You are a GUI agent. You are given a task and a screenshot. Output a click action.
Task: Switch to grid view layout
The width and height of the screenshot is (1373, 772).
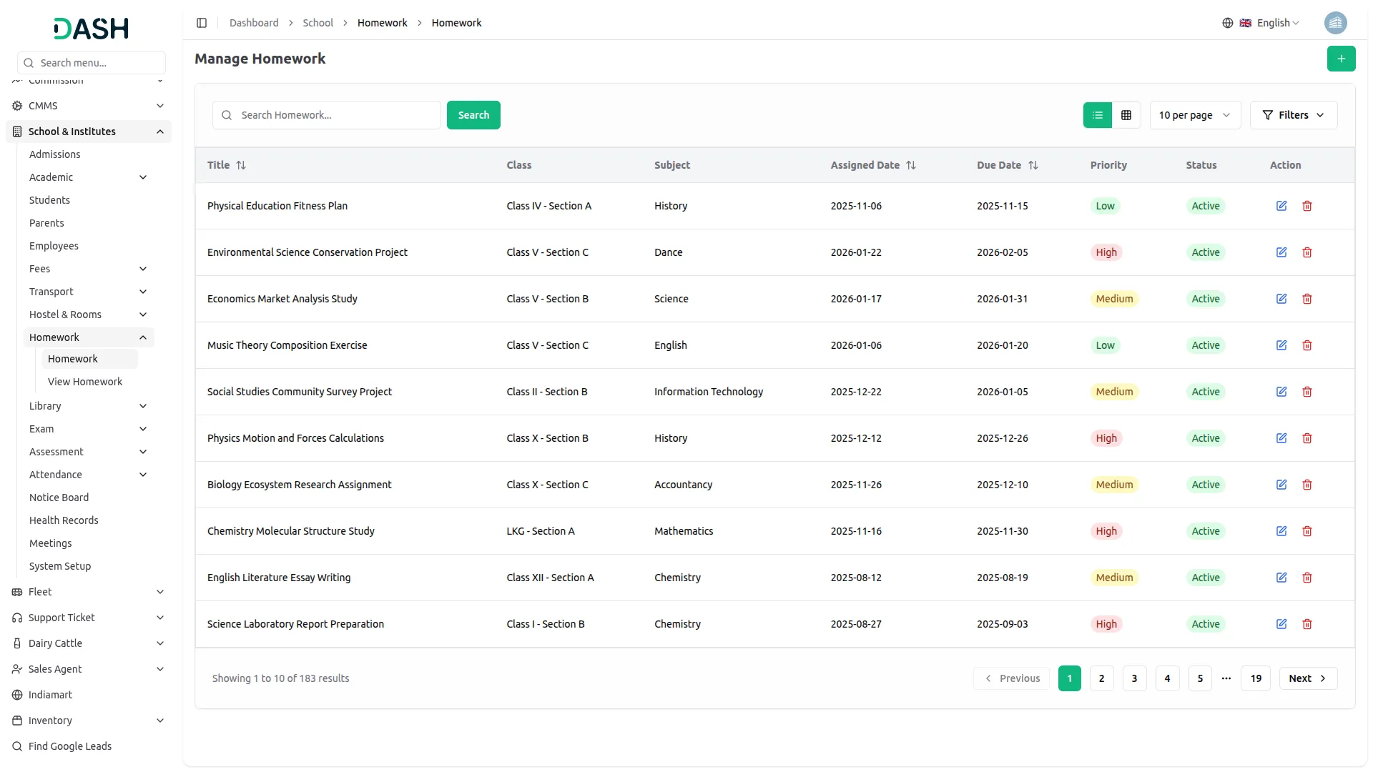click(1126, 115)
